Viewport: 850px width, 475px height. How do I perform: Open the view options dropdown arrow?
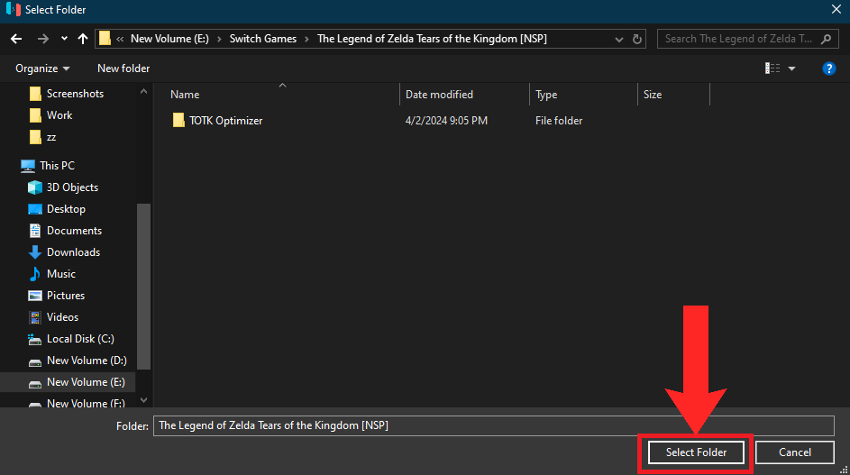(791, 69)
